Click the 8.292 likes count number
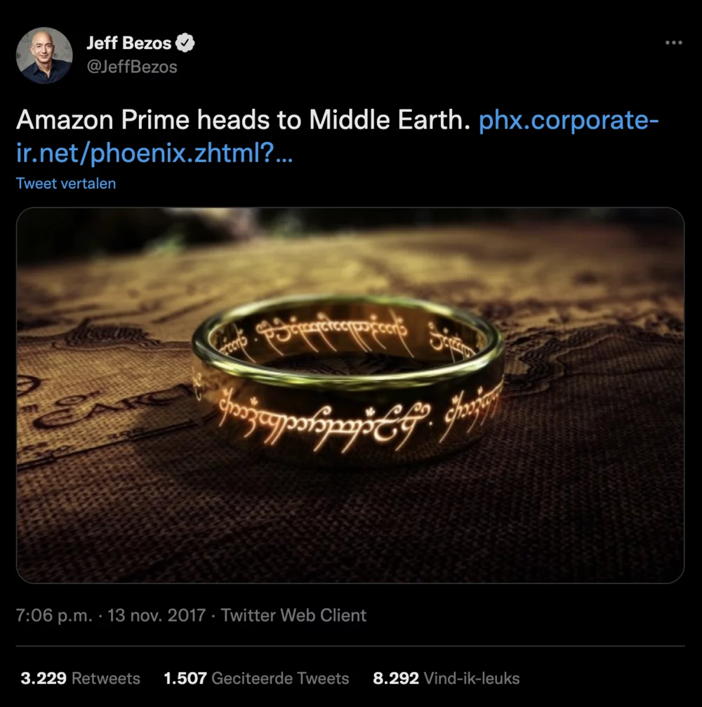The image size is (702, 707). point(396,678)
